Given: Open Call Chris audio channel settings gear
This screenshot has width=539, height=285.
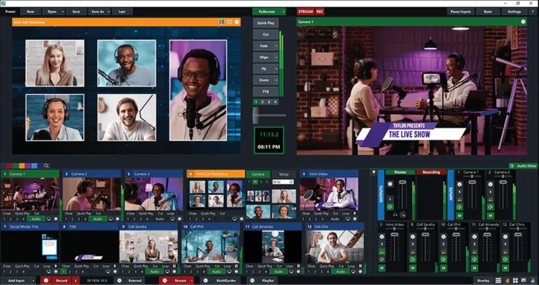Looking at the screenshot, I should (x=505, y=237).
